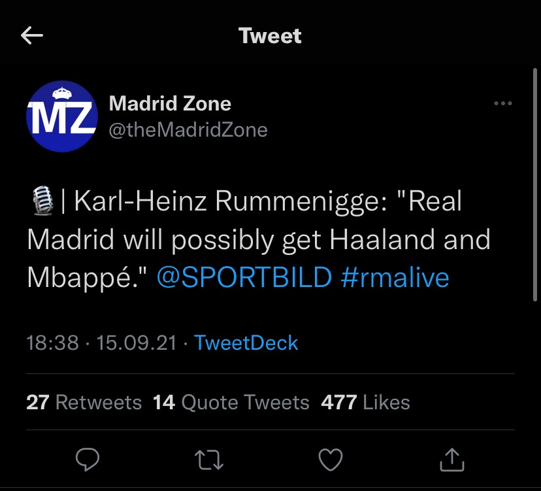
Task: Click the Tweet header title
Action: coord(270,35)
